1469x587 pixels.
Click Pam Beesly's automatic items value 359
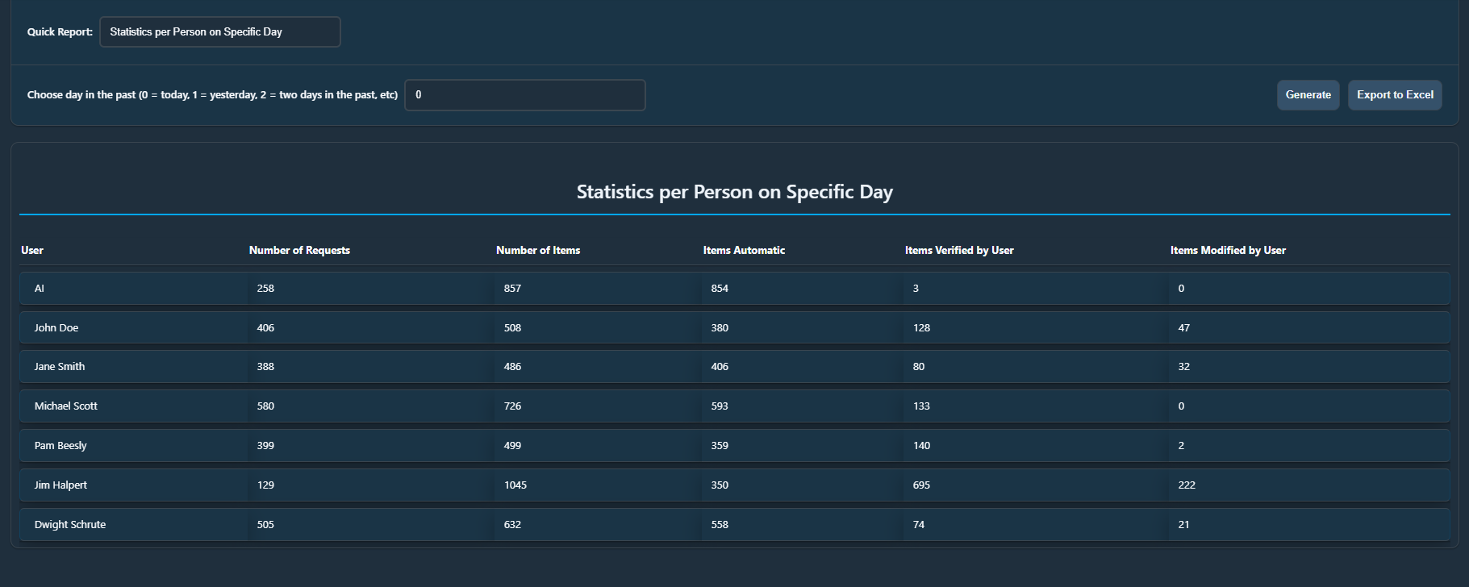(720, 445)
